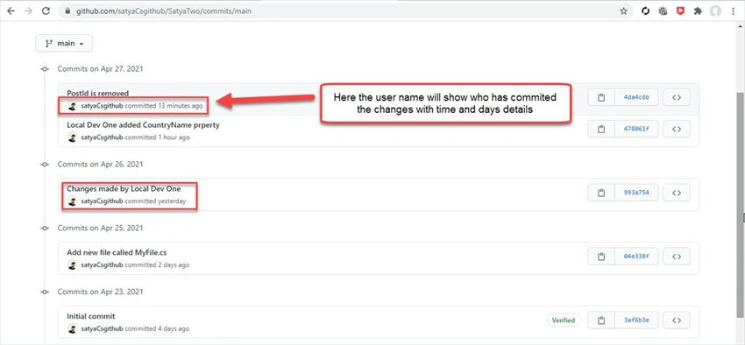Copy full SHA for commit 4da4c6b

pos(601,98)
